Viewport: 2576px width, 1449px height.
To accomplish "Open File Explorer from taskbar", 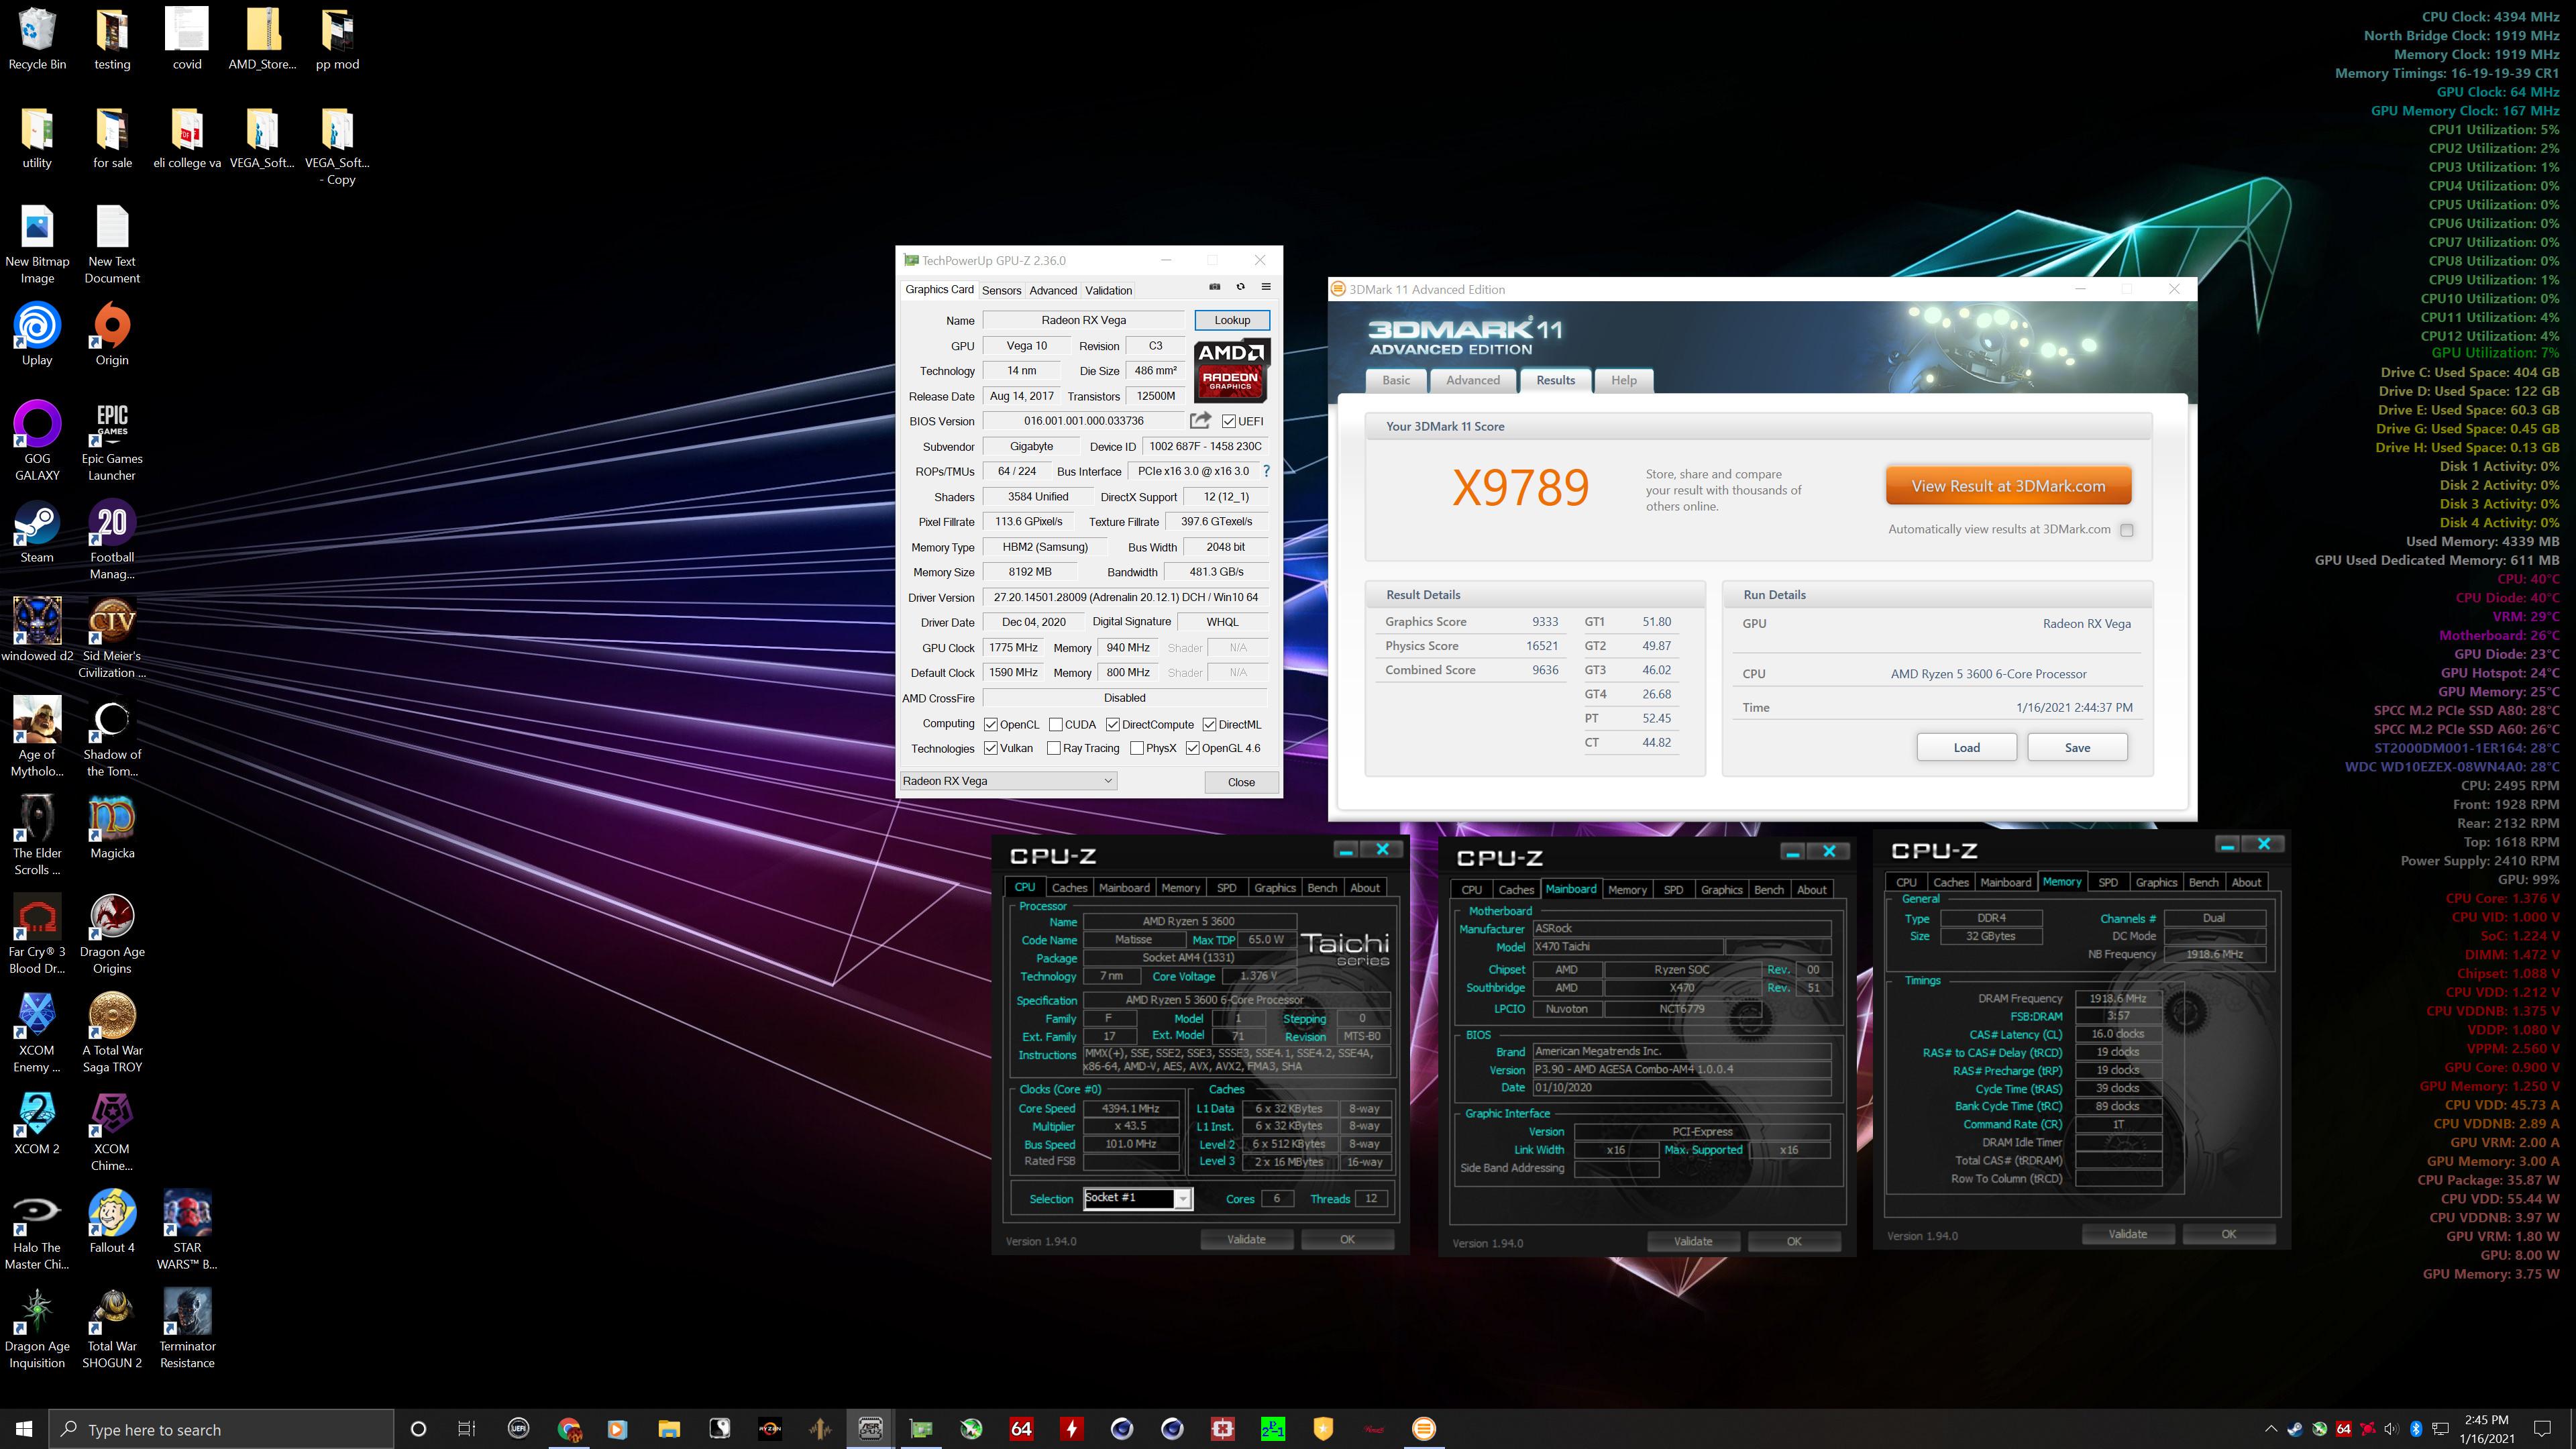I will point(669,1429).
